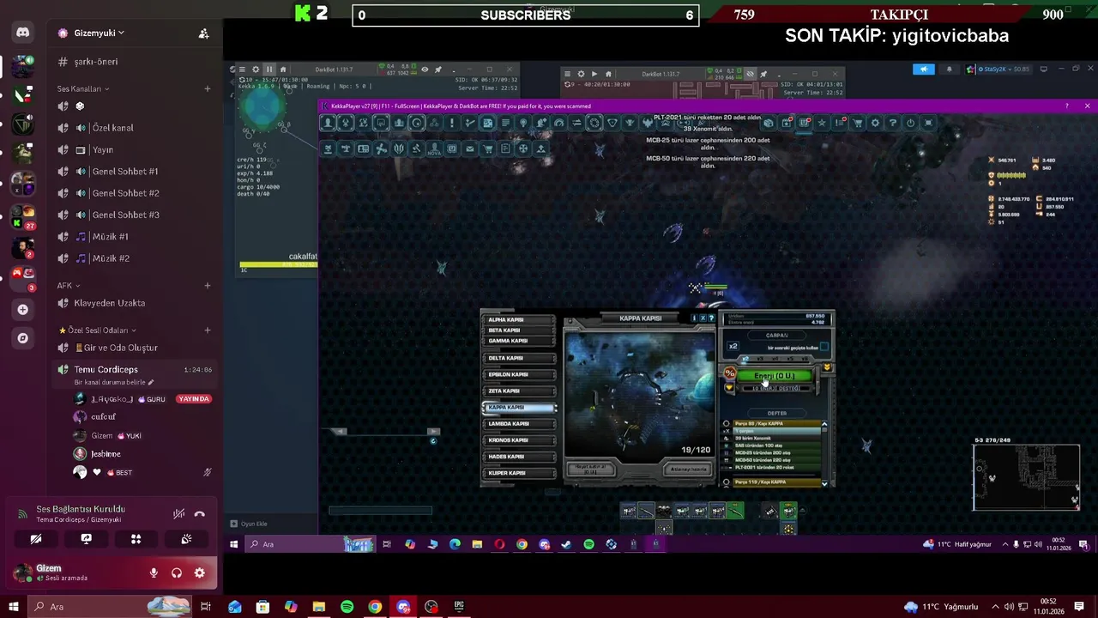Image resolution: width=1098 pixels, height=618 pixels.
Task: Open Discord user settings gear
Action: (200, 573)
